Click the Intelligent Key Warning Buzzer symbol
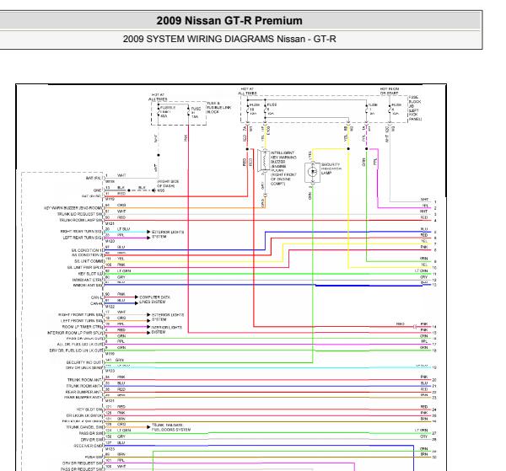This screenshot has height=471, width=506. pos(264,160)
